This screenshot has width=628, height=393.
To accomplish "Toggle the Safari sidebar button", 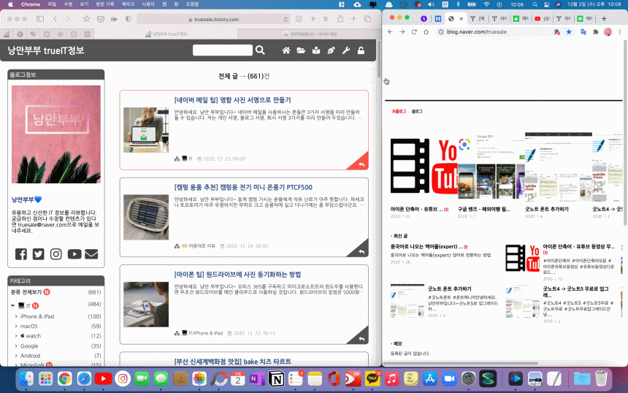I will pos(40,19).
